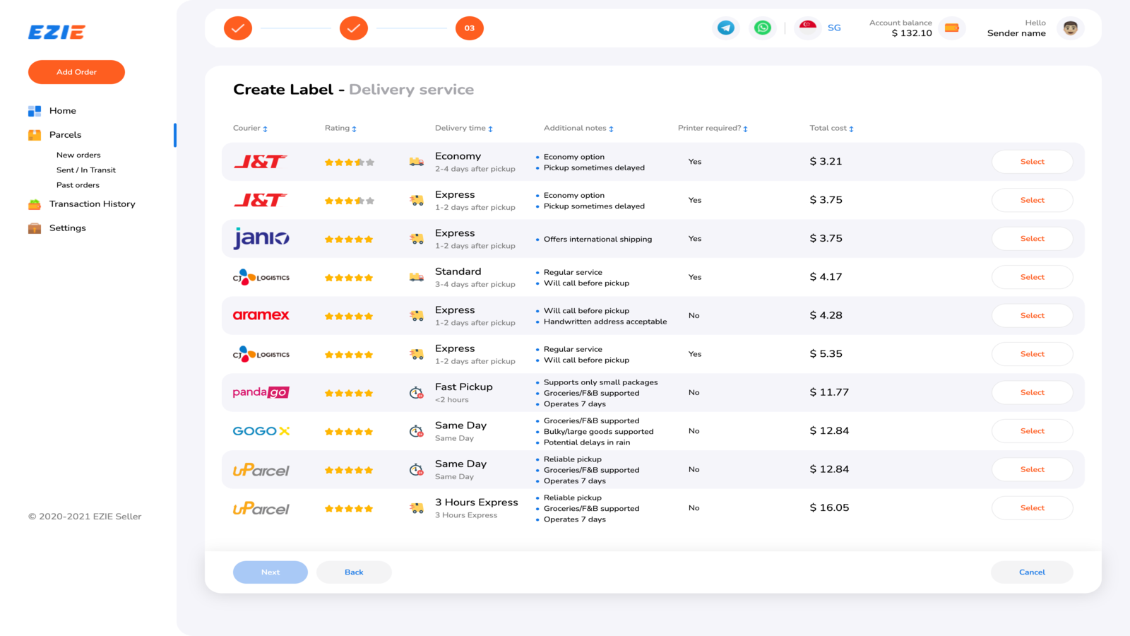This screenshot has height=636, width=1130.
Task: Click the Back button at the bottom
Action: pos(354,572)
